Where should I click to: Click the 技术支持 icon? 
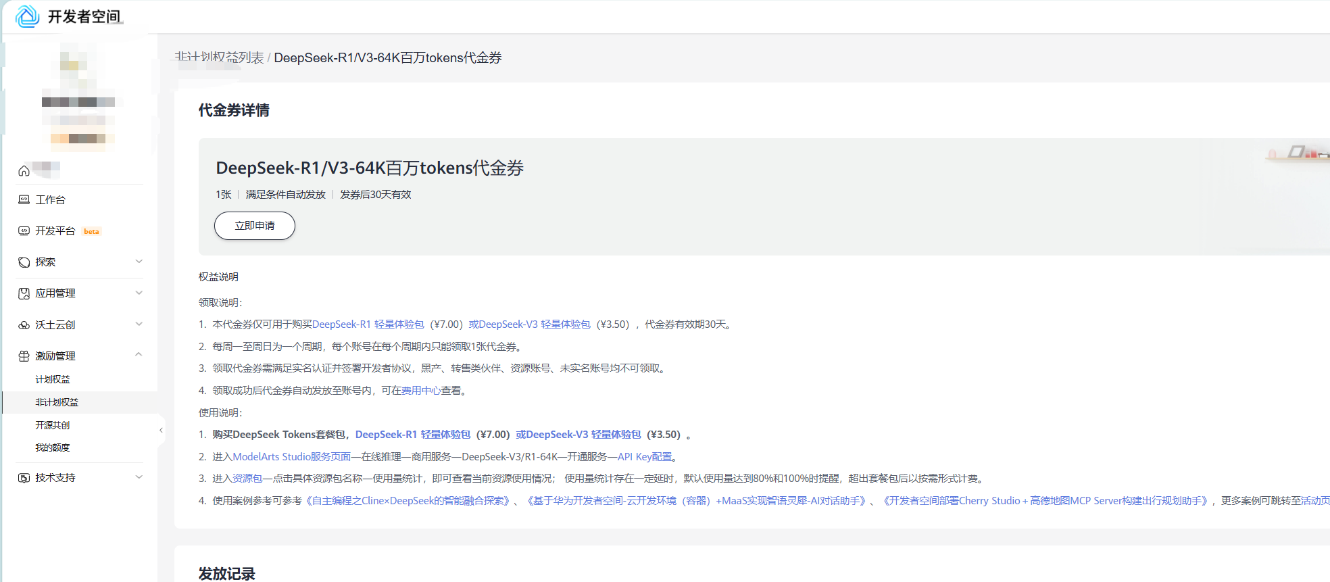(x=24, y=478)
